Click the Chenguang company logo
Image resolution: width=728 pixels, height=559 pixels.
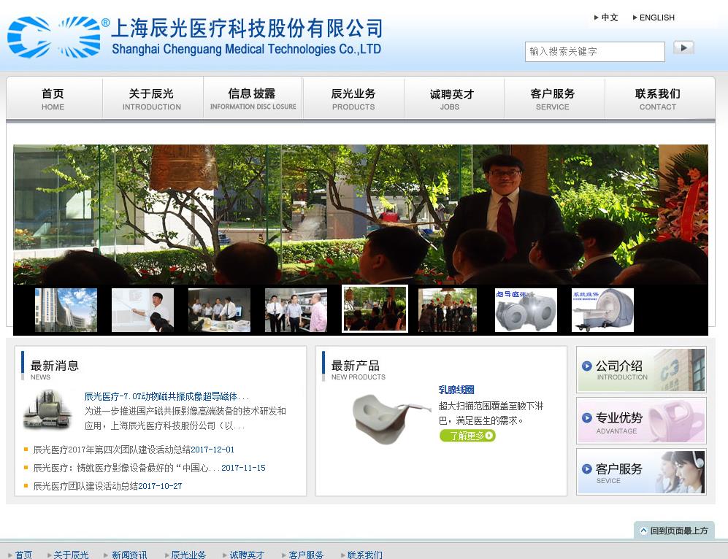tap(54, 37)
